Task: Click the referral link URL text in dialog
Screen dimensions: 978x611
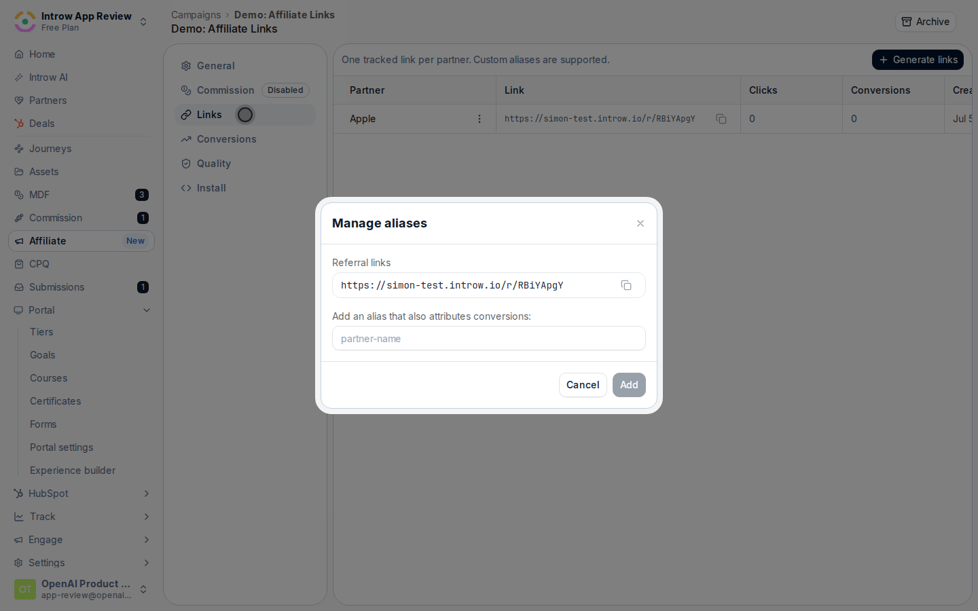Action: (x=452, y=285)
